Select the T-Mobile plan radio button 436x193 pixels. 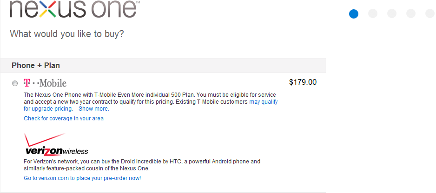click(15, 83)
